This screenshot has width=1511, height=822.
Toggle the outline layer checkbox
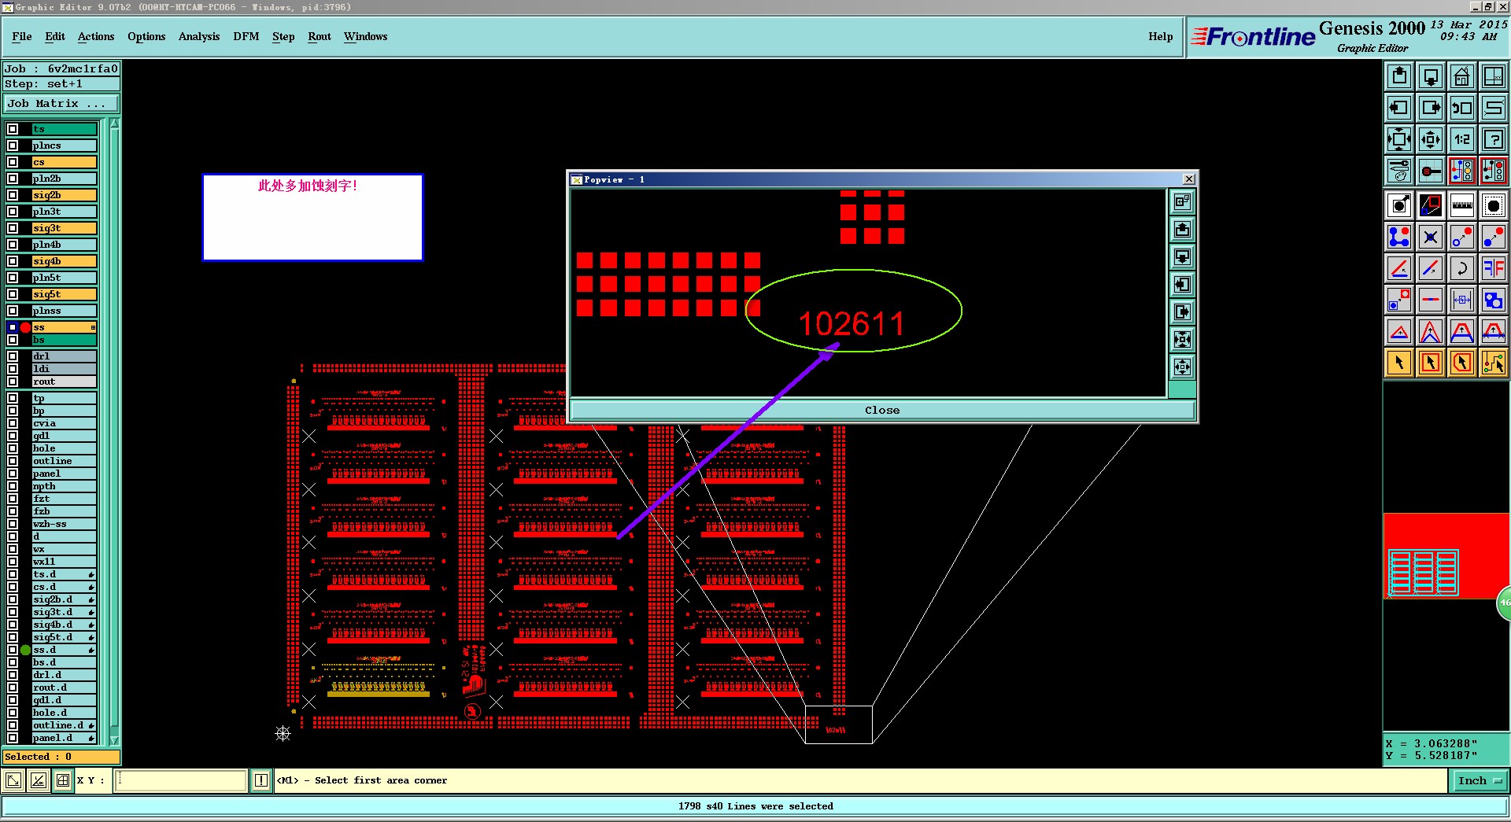13,461
